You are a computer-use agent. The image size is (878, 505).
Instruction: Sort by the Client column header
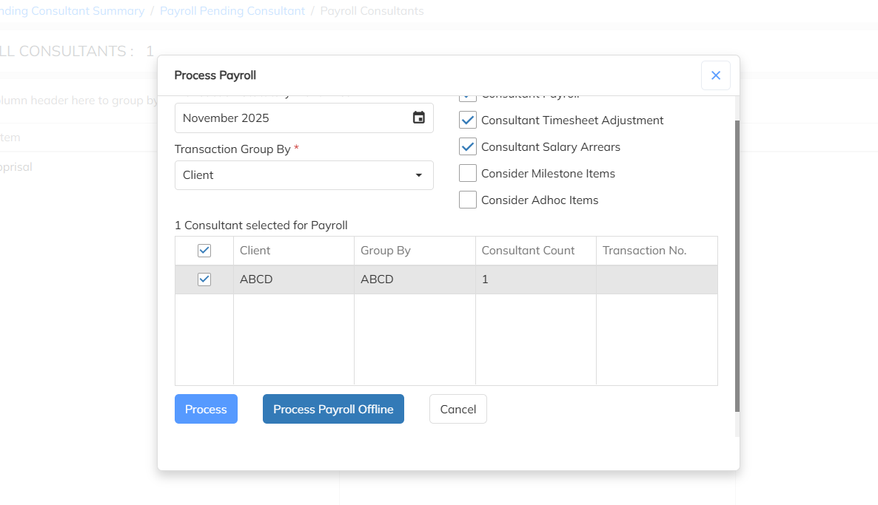[x=255, y=251]
